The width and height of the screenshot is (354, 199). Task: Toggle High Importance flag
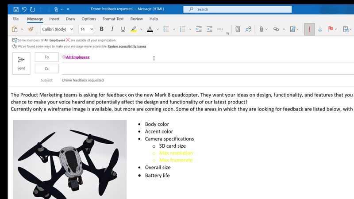click(309, 29)
